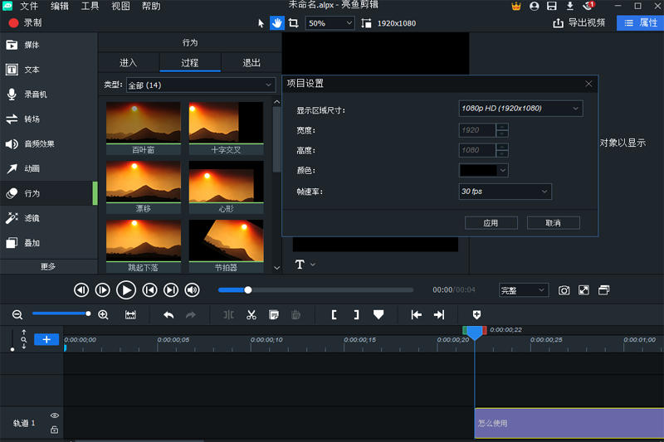Open the 工具 menu
Screen dimensions: 664x442
tap(90, 6)
